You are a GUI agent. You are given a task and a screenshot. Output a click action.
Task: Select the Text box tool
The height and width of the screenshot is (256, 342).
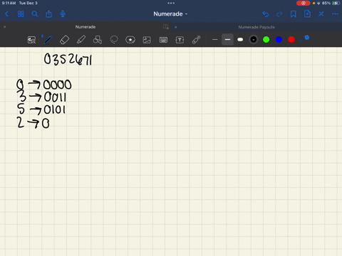(x=180, y=40)
